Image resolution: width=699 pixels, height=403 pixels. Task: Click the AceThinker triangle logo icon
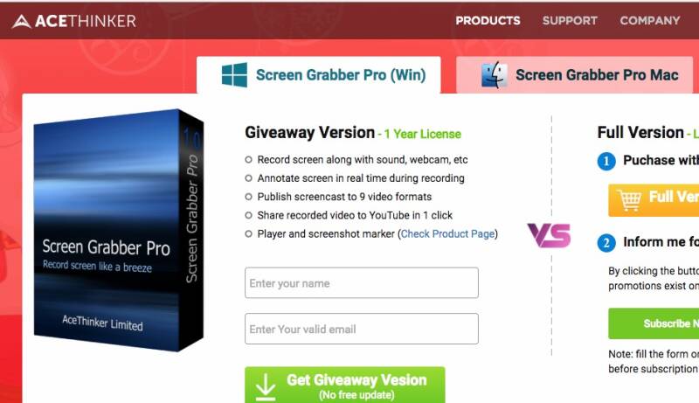coord(21,21)
